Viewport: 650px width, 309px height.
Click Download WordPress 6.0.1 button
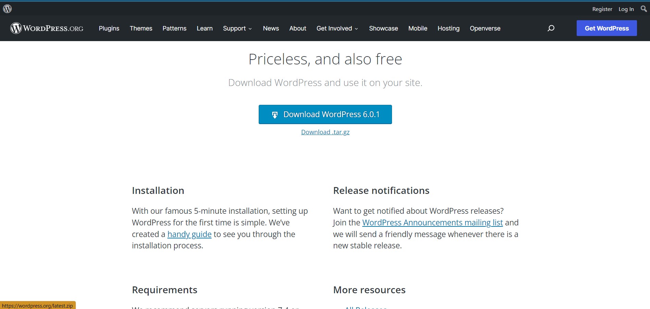click(325, 114)
